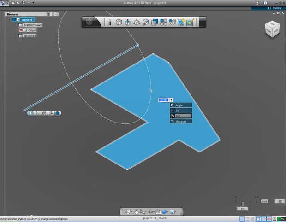The width and height of the screenshot is (286, 222).
Task: Click the navigation wheel icon in bottom bar
Action: 128,211
